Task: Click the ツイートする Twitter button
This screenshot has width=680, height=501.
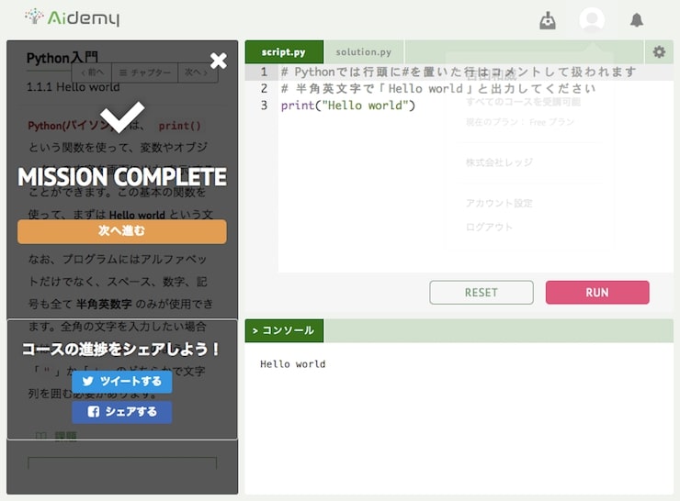Action: click(122, 382)
